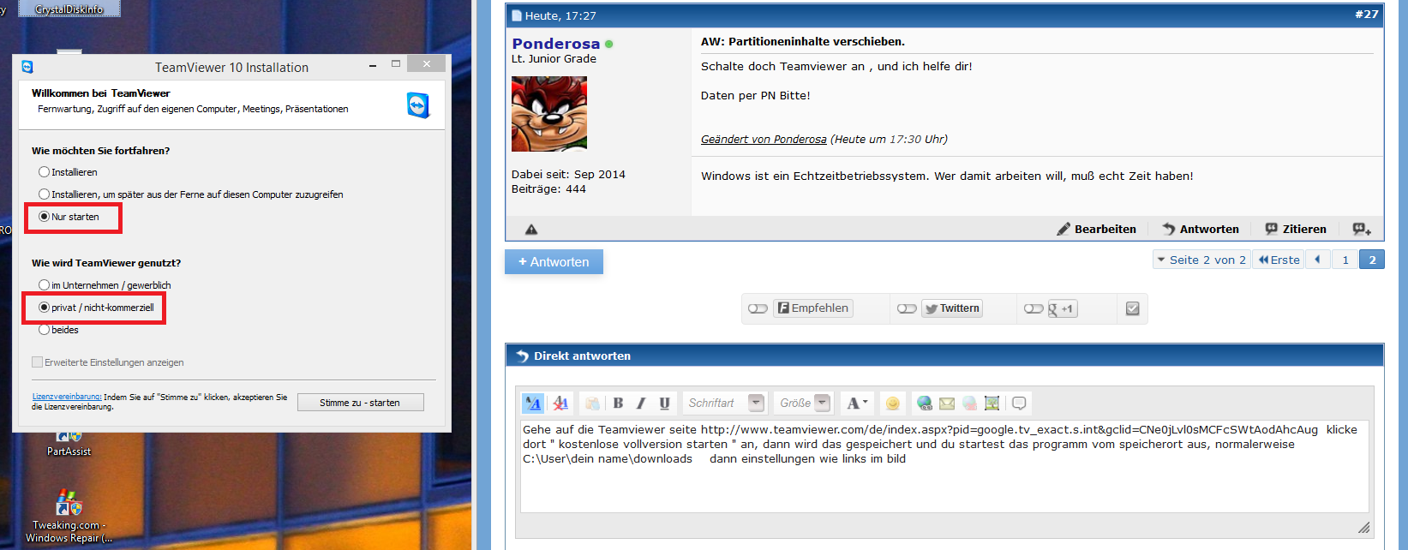Click the Twittern button

[x=952, y=308]
